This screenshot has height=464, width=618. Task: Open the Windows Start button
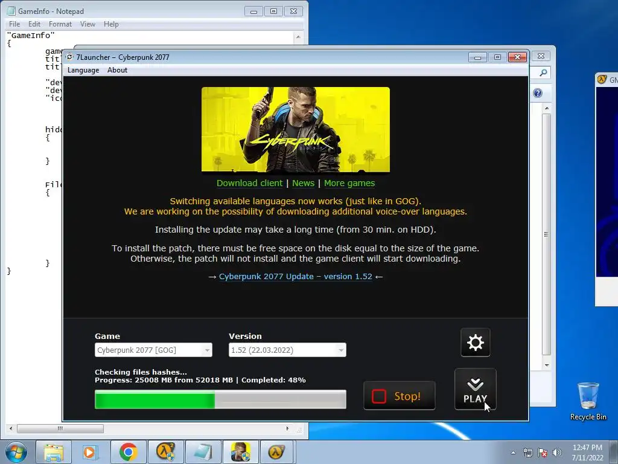click(x=16, y=452)
